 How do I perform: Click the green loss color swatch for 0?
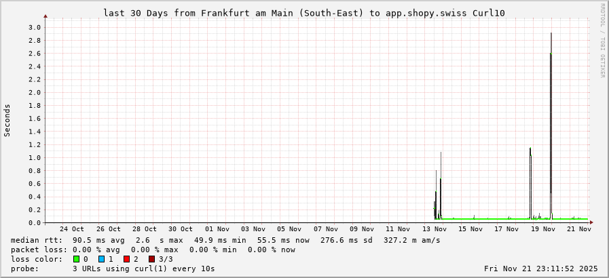[x=76, y=259]
